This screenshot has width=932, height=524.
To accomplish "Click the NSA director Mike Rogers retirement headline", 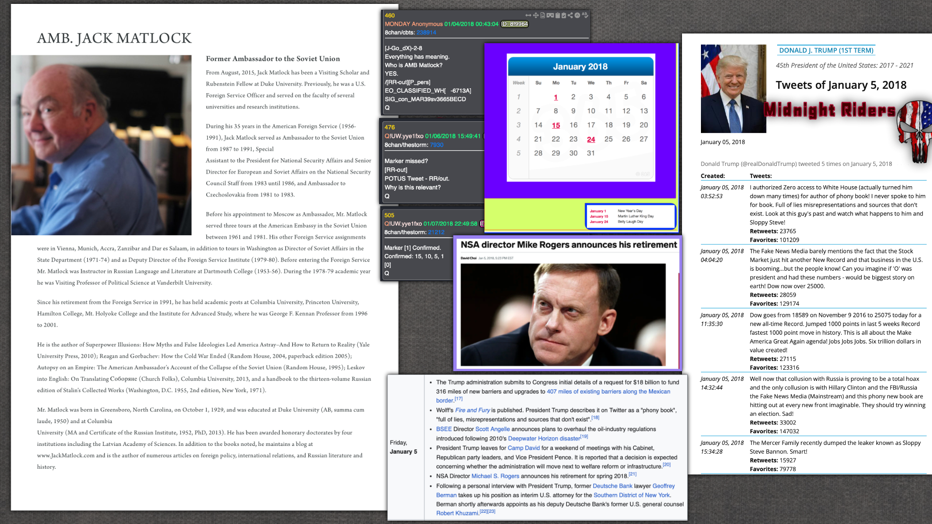I will tap(568, 245).
